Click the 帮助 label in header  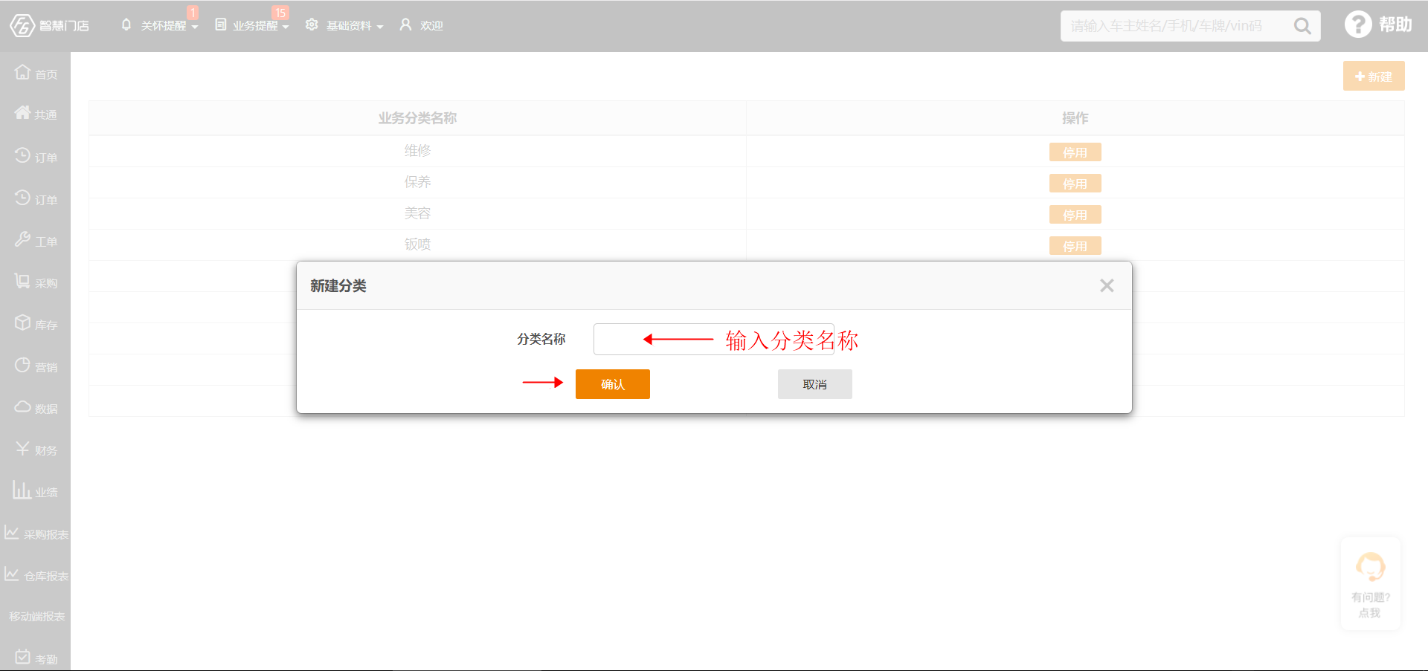click(x=1395, y=25)
